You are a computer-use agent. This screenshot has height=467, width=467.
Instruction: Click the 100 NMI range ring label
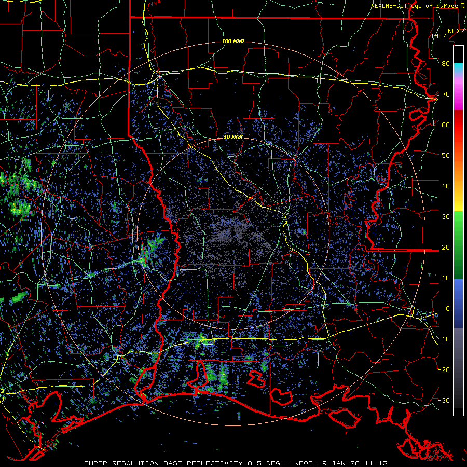click(x=233, y=41)
